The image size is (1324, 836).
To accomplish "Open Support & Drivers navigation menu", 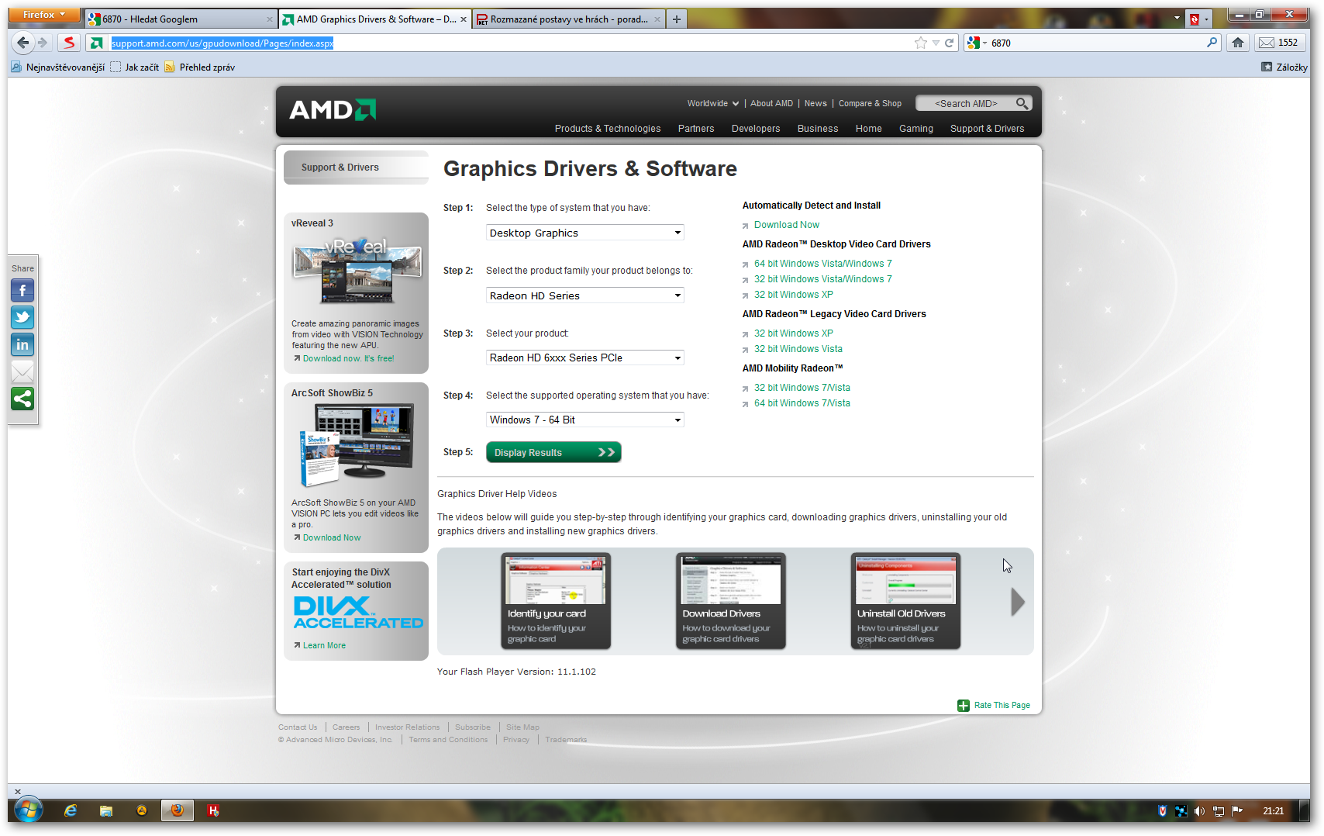I will (987, 129).
